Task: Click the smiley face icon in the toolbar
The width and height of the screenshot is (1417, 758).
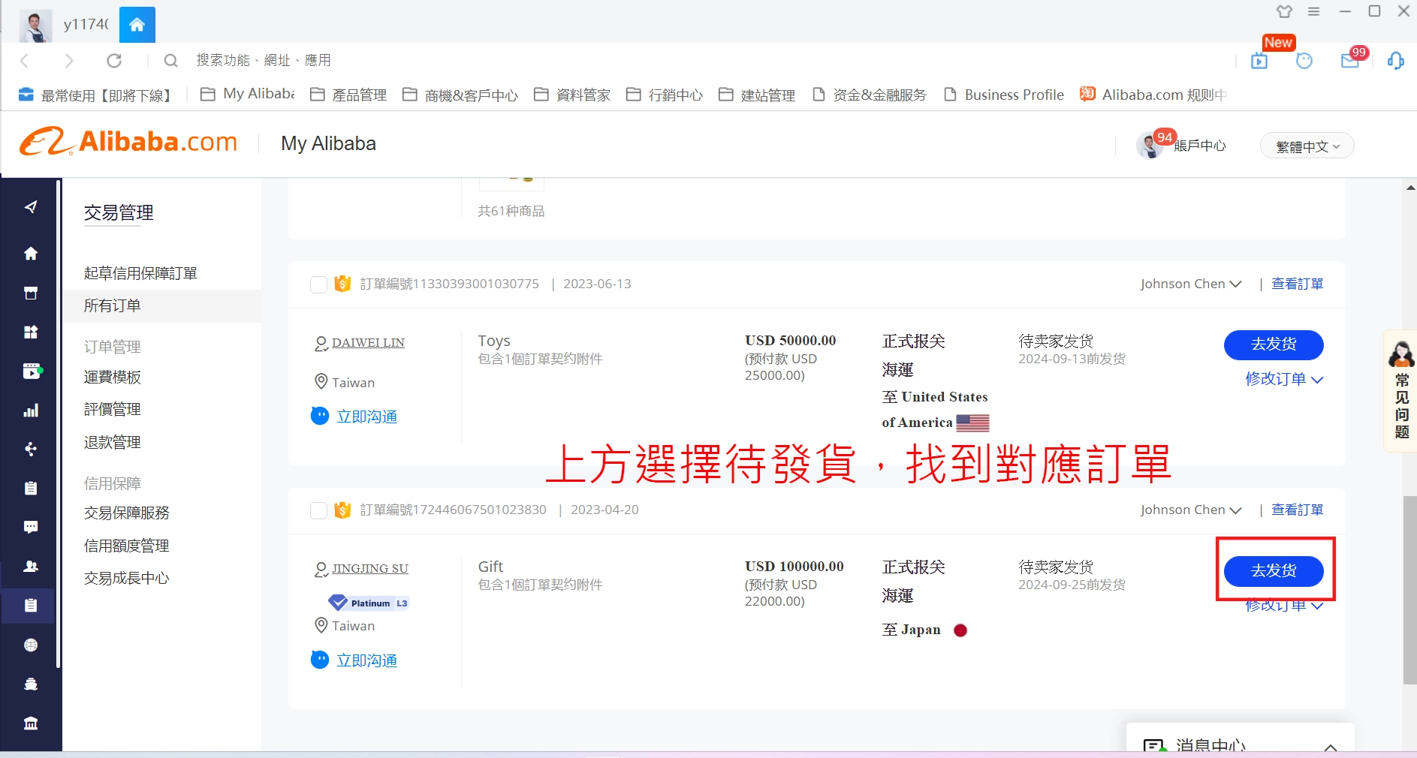Action: tap(1304, 61)
